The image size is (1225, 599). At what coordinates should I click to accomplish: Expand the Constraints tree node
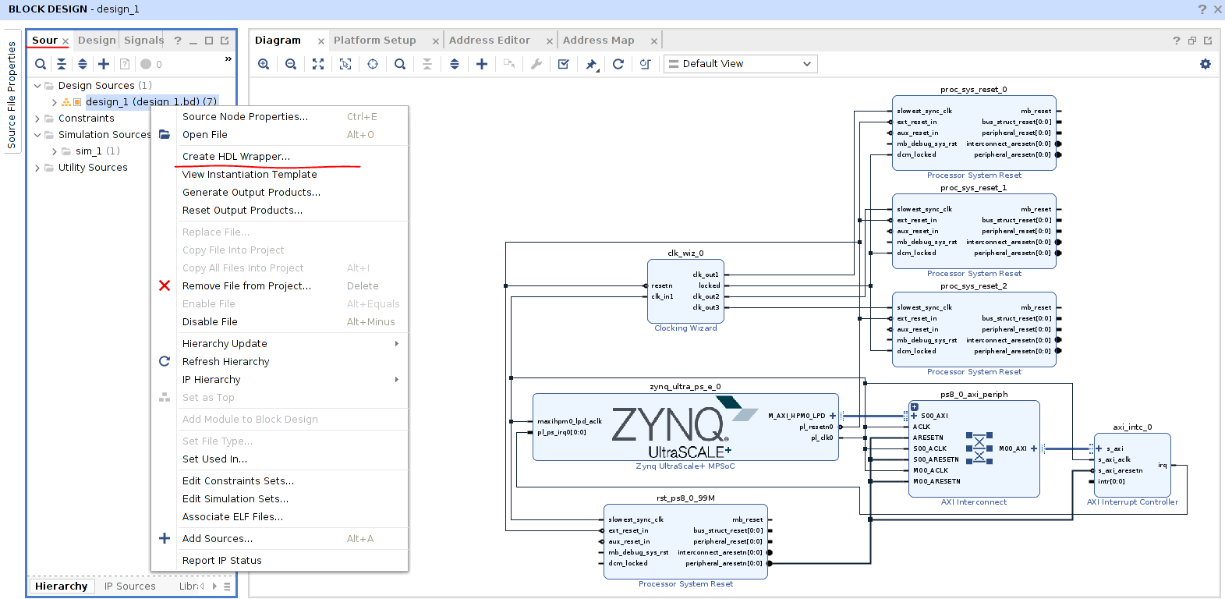[x=37, y=119]
